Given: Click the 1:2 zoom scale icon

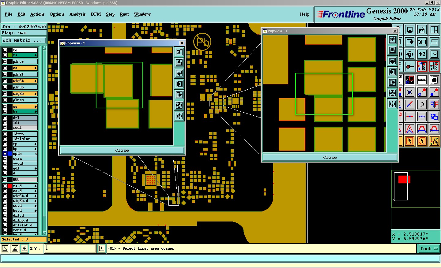Looking at the screenshot, I should (422, 54).
